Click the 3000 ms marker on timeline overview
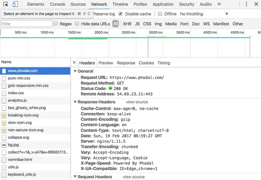 coord(155,33)
